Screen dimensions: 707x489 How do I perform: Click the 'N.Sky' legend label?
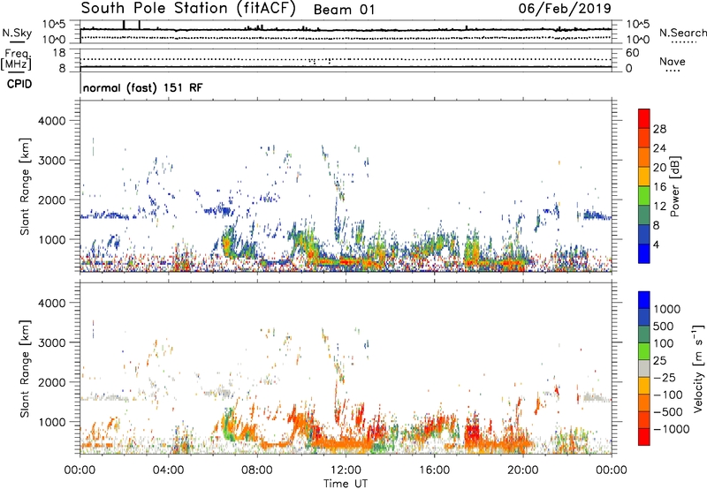17,33
